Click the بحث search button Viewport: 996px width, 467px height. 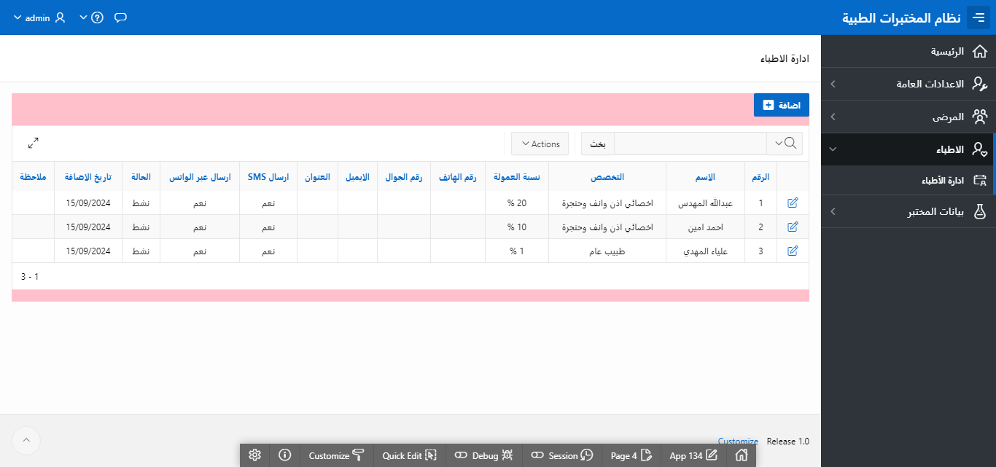(598, 144)
